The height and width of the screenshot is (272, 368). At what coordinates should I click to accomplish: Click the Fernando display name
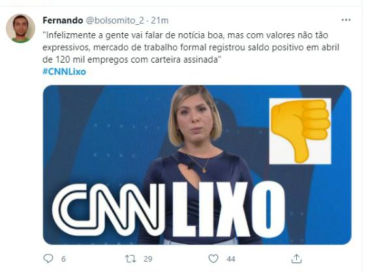63,20
